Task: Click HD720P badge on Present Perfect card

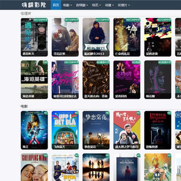Action: click(x=71, y=62)
